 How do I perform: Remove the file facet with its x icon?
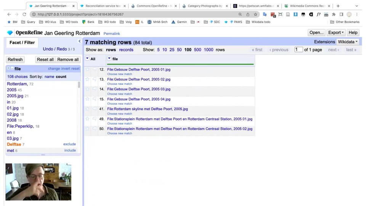click(x=8, y=68)
